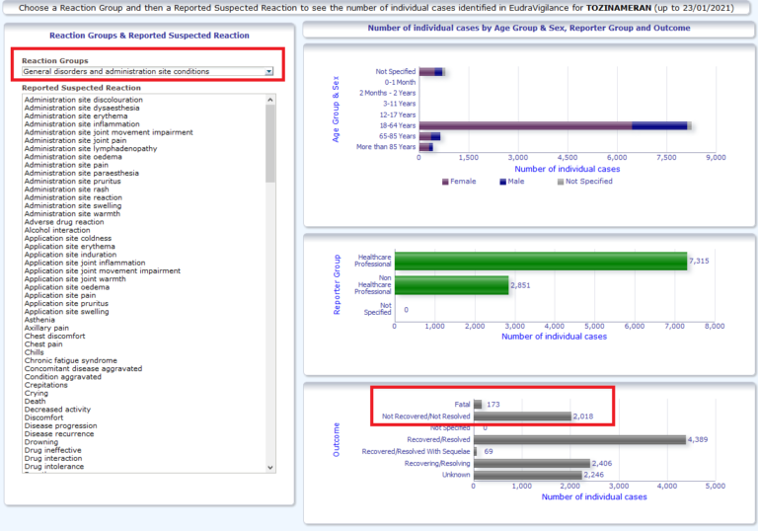Click the 'Reaction Groups & Reported Suspected Reaction' header

coord(149,36)
